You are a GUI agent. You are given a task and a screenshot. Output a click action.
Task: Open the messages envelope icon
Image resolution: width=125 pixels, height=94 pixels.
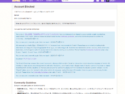(x=98, y=1)
